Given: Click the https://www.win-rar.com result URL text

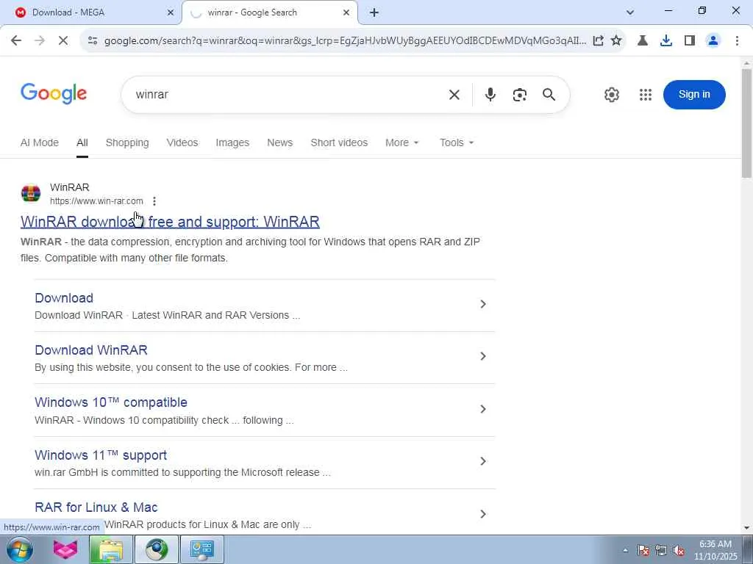Looking at the screenshot, I should (96, 201).
